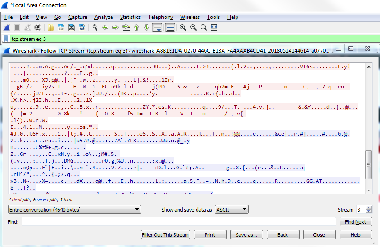Maximize Follow TCP Stream dialog
Image resolution: width=380 pixels, height=247 pixels.
click(350, 49)
